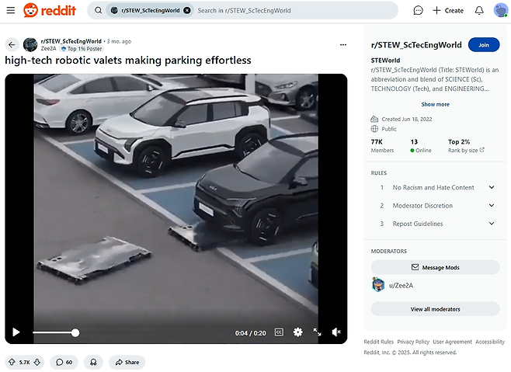This screenshot has height=372, width=511.
Task: Open the notifications bell
Action: [x=479, y=10]
